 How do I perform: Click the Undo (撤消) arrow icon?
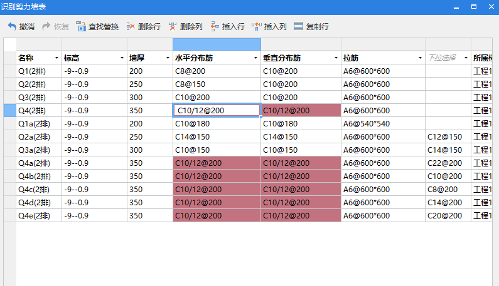pos(12,26)
